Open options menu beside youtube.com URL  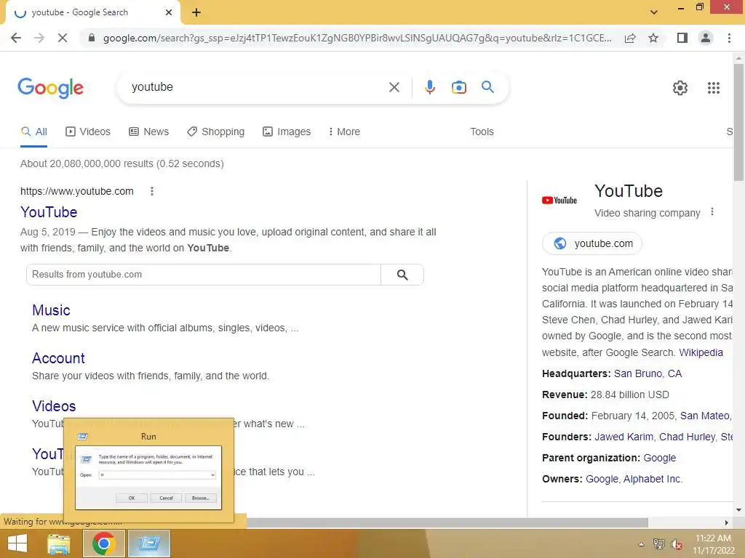tap(152, 191)
